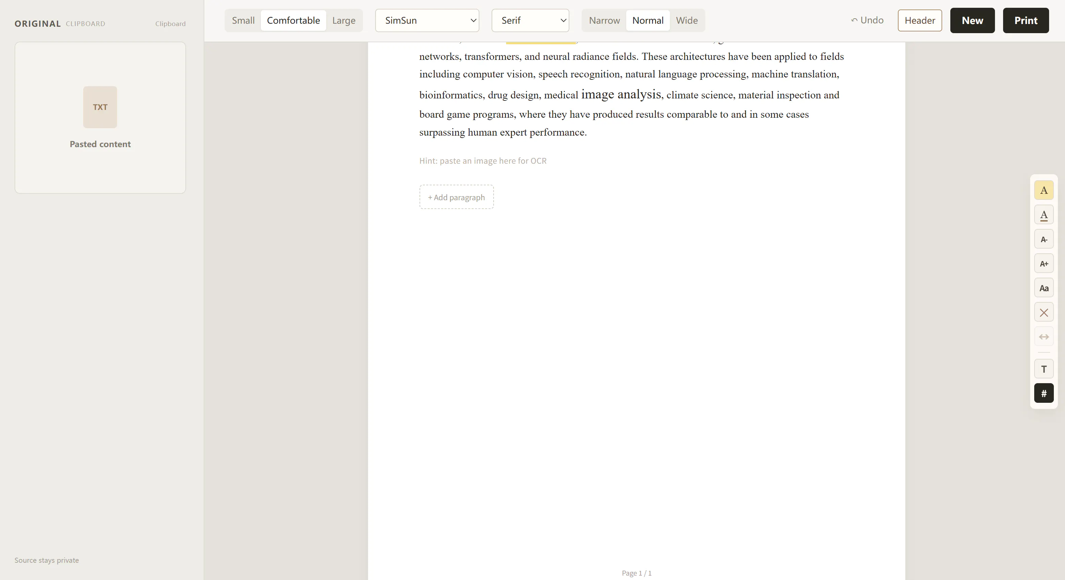This screenshot has width=1065, height=580.
Task: Clear formatting with the X tool
Action: coord(1043,312)
